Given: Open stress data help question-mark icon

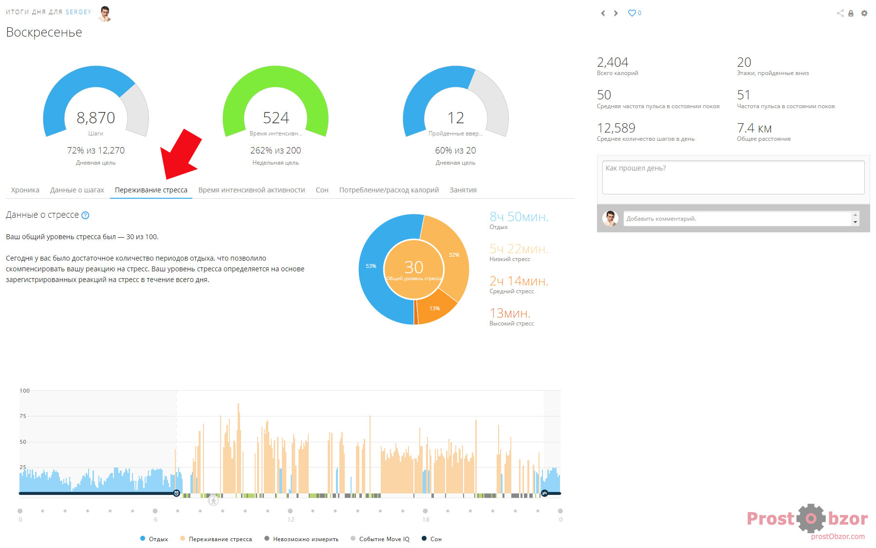Looking at the screenshot, I should click(85, 215).
